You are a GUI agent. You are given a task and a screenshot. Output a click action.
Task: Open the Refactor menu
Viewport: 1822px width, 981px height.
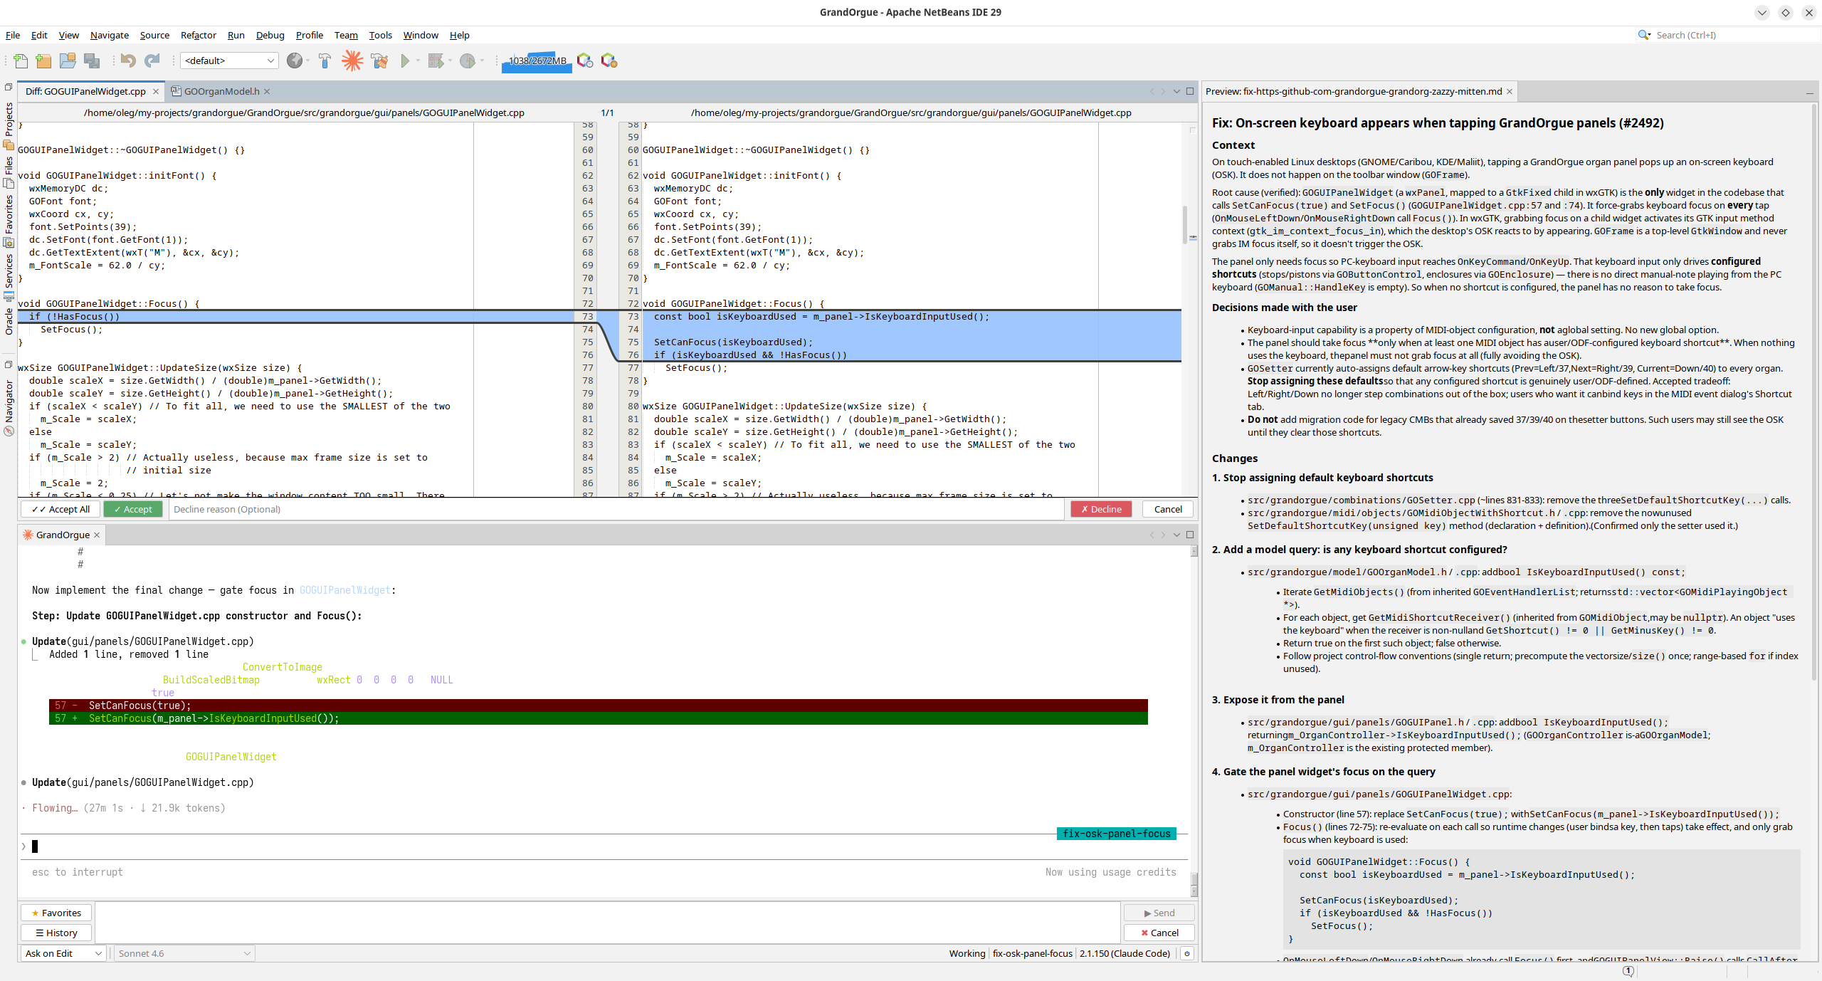click(199, 35)
